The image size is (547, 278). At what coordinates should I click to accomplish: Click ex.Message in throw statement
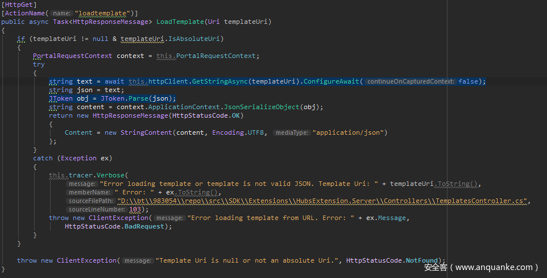(x=386, y=218)
